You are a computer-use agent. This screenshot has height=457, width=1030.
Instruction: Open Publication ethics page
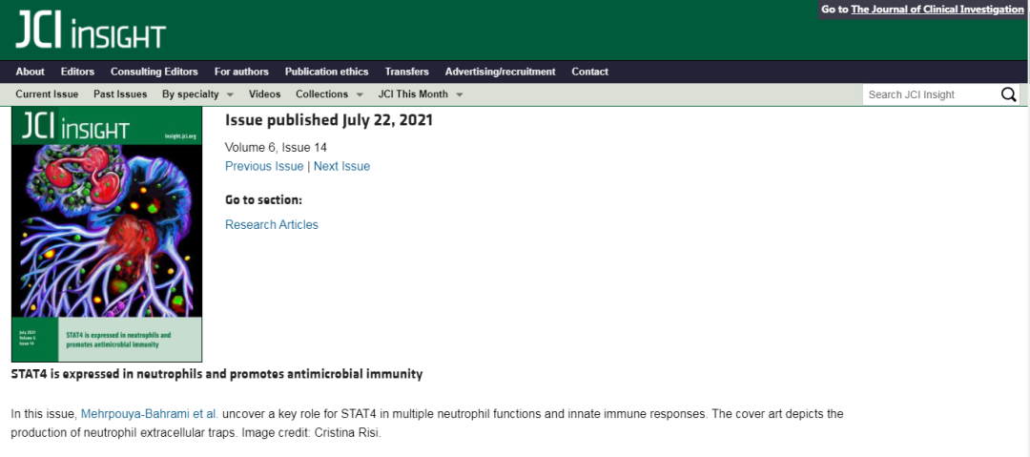pyautogui.click(x=326, y=72)
